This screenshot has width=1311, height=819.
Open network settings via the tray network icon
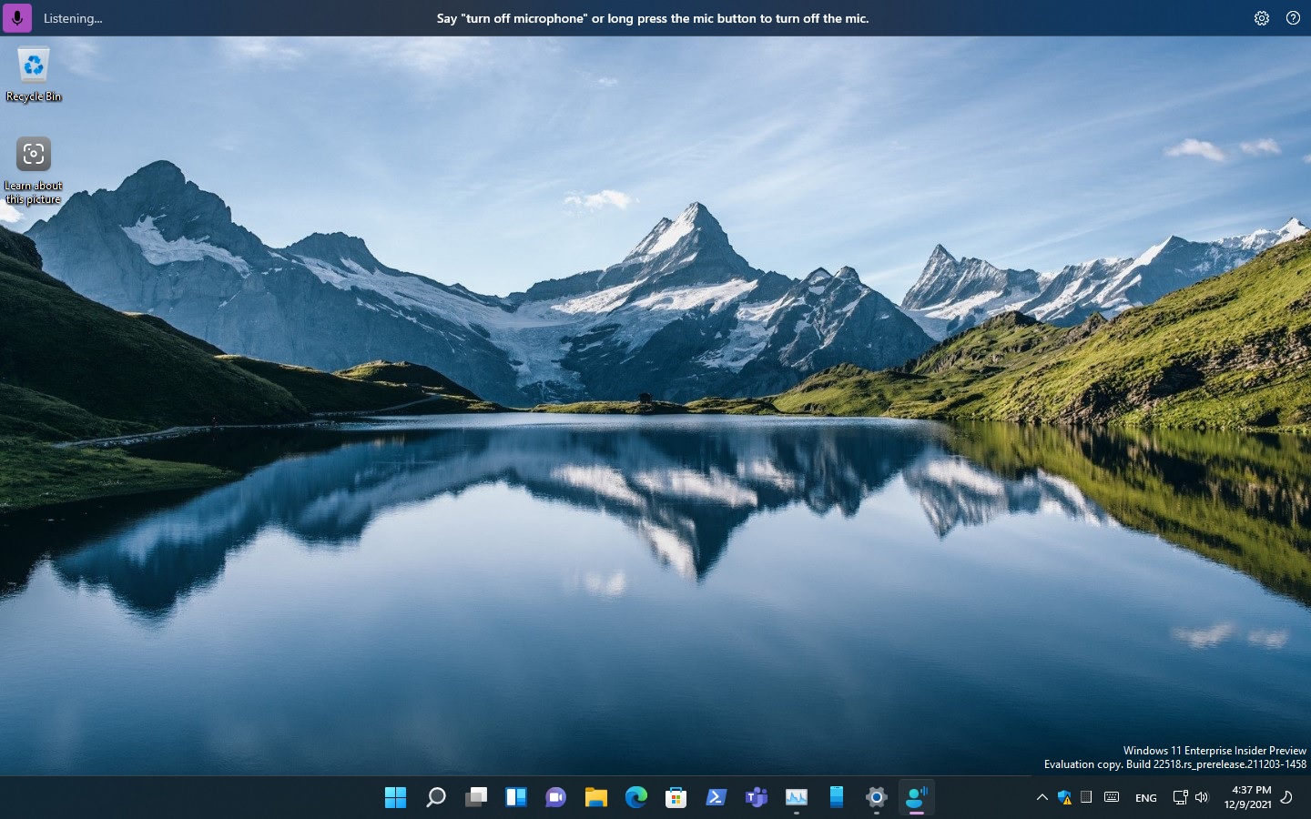tap(1180, 797)
